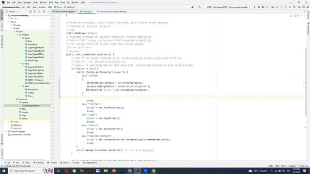
Task: Click the Build hammer icon in the toolbar
Action: (x=199, y=7)
